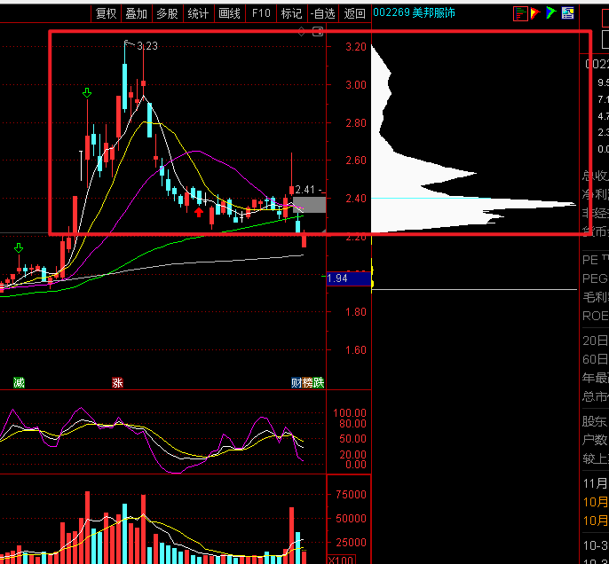Click the 返回 back button
The height and width of the screenshot is (564, 609).
(354, 13)
